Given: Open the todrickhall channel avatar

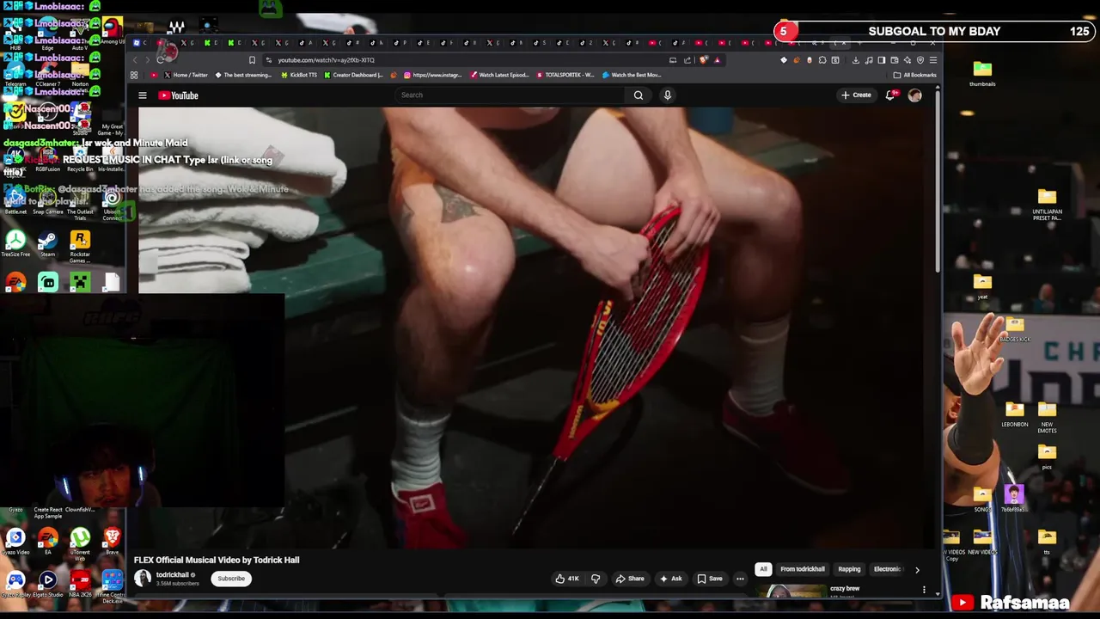Looking at the screenshot, I should tap(143, 579).
